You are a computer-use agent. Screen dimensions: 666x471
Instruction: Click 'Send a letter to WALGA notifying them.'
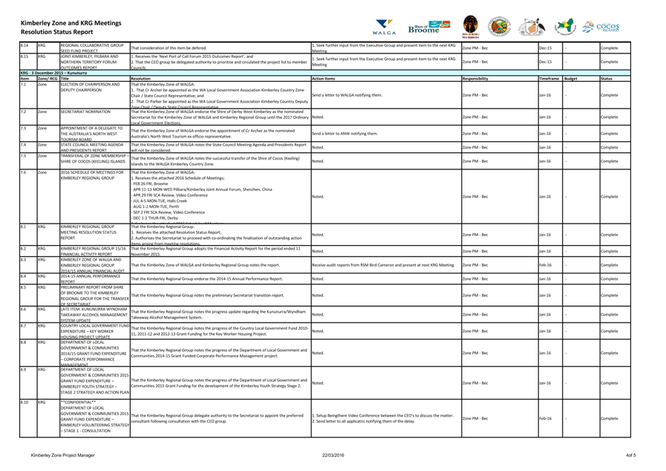click(347, 95)
